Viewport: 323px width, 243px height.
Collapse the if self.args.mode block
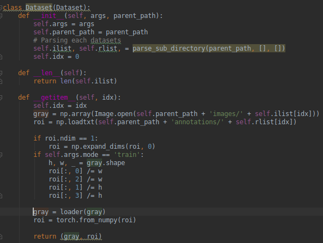tap(1, 155)
